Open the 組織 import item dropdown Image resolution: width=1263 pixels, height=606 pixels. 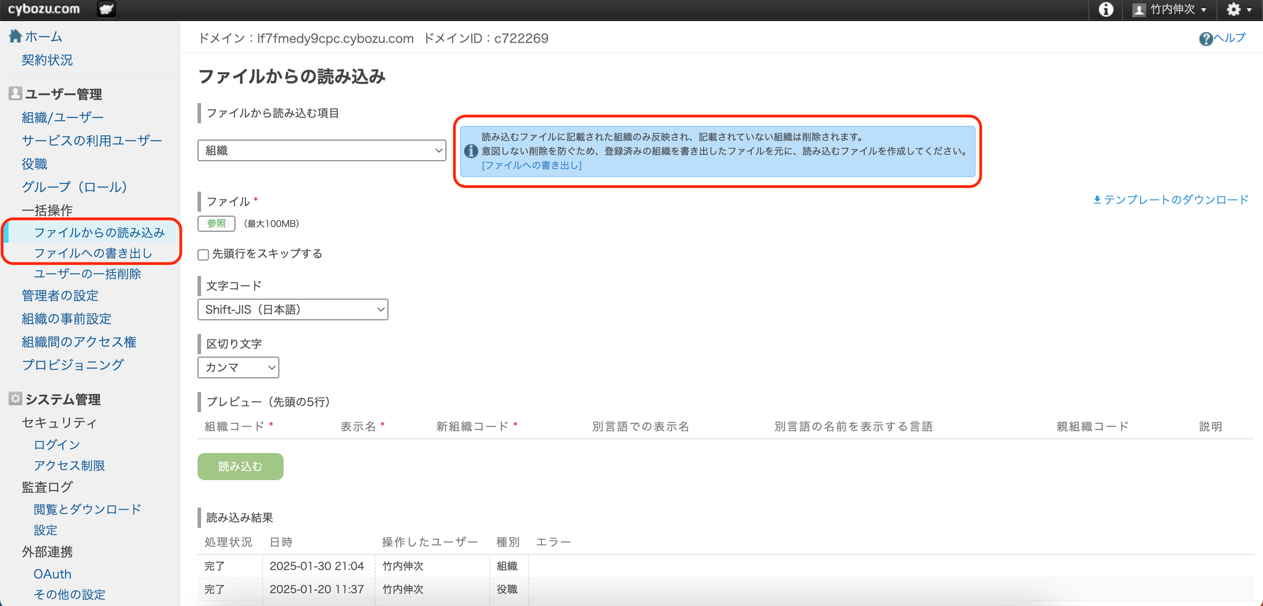pos(321,151)
